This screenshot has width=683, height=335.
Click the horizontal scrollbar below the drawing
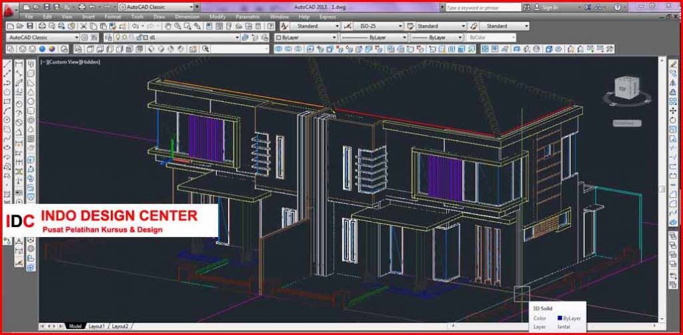(553, 326)
